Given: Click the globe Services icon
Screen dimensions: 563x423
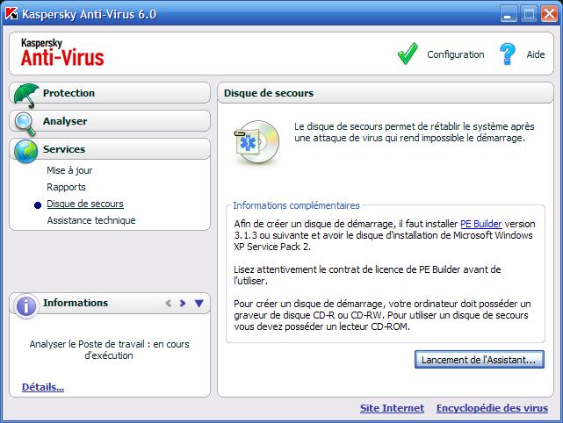Looking at the screenshot, I should (x=25, y=152).
